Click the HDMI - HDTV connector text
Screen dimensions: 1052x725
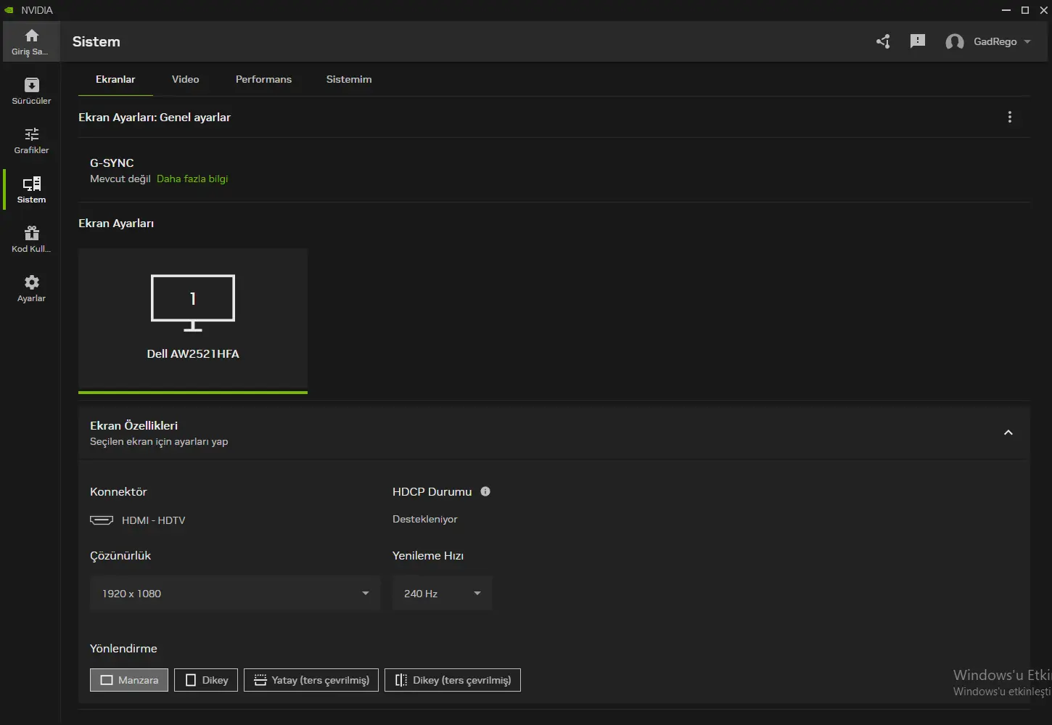click(154, 520)
